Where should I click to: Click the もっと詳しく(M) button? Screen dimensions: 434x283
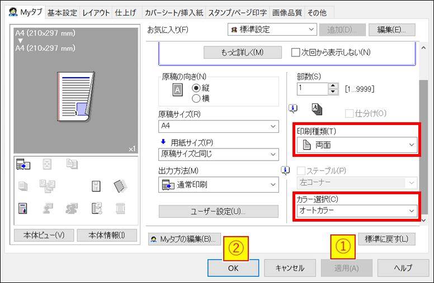[x=243, y=52]
